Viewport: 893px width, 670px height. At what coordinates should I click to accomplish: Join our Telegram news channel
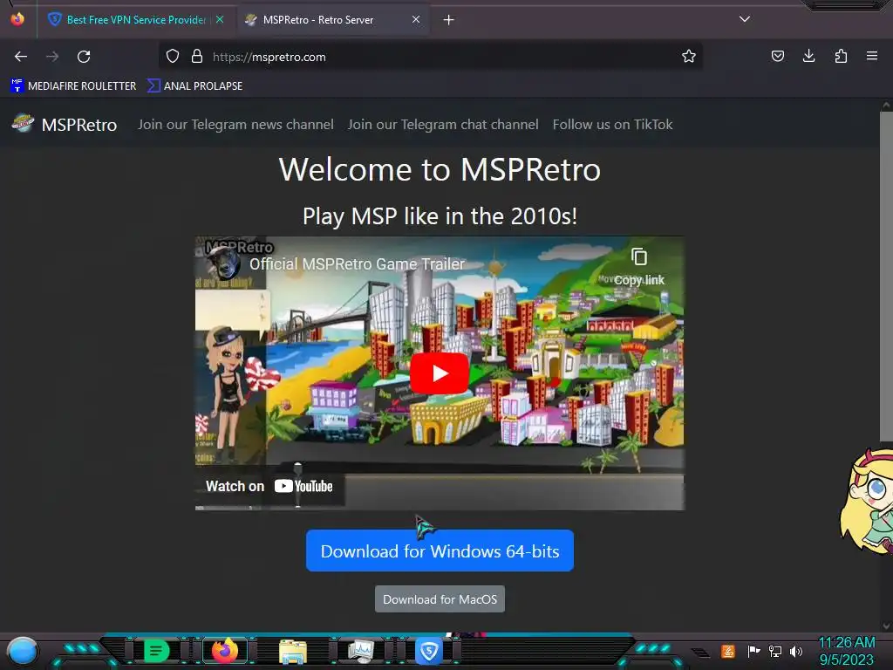(x=235, y=124)
